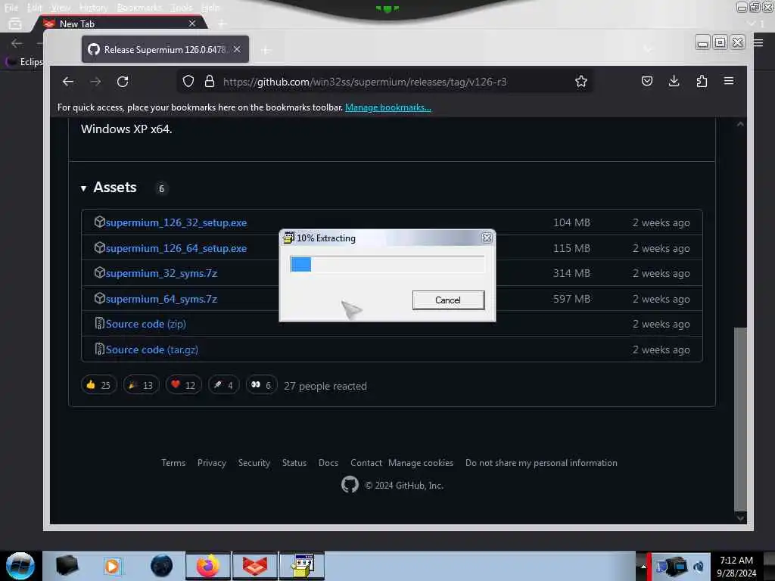Screen dimensions: 775x581
Task: Toggle the eyes reaction (6)
Action: point(261,385)
